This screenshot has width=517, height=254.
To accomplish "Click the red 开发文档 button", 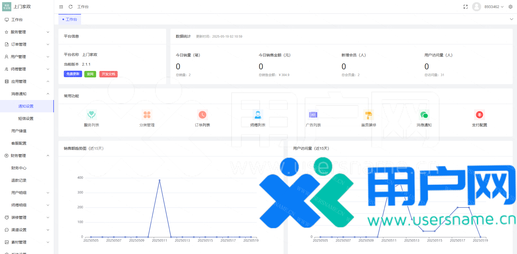I will point(109,74).
